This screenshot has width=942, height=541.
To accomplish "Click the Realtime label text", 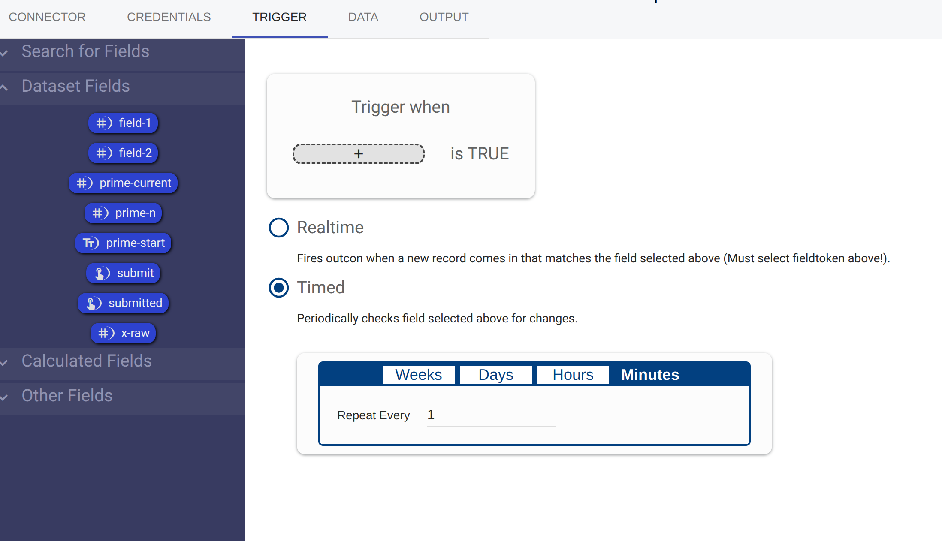I will pyautogui.click(x=330, y=228).
